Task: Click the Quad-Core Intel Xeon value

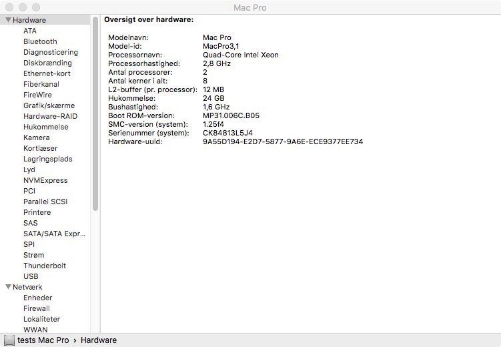Action: 241,55
